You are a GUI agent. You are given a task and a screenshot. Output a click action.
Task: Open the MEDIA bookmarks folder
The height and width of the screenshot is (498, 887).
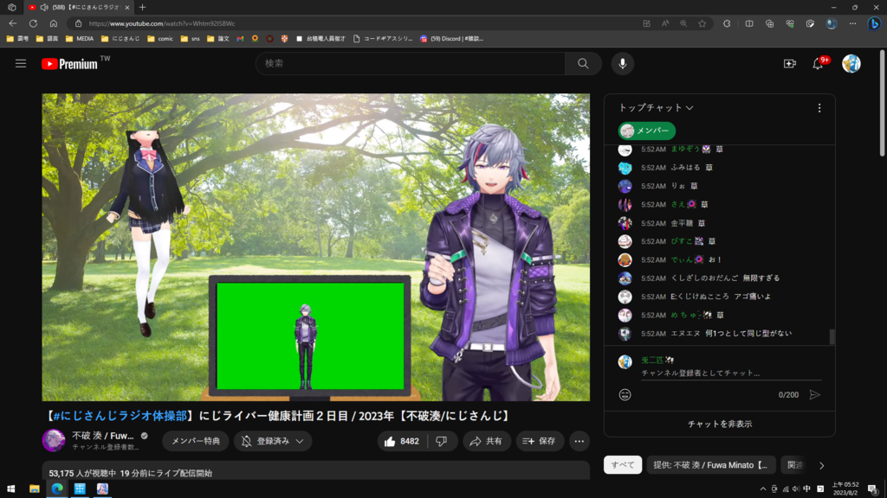[x=80, y=39]
